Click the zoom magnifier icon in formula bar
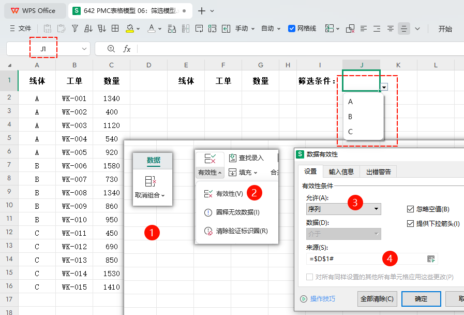Viewport: 464px width, 315px height. pos(111,49)
